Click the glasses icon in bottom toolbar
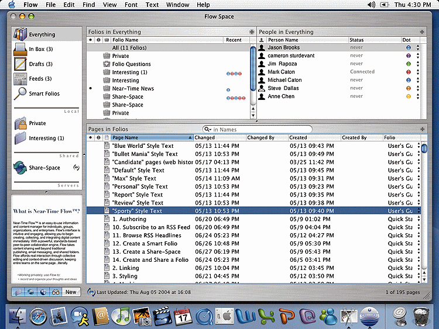The height and width of the screenshot is (329, 439). pyautogui.click(x=56, y=292)
